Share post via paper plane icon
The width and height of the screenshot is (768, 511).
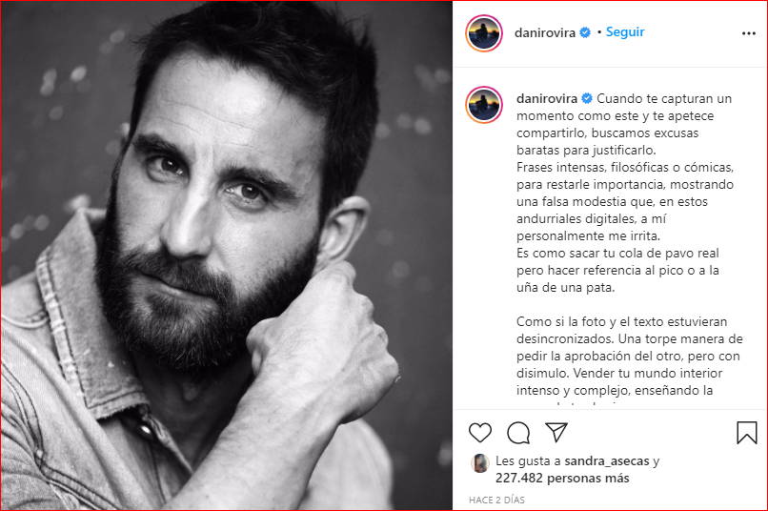556,432
